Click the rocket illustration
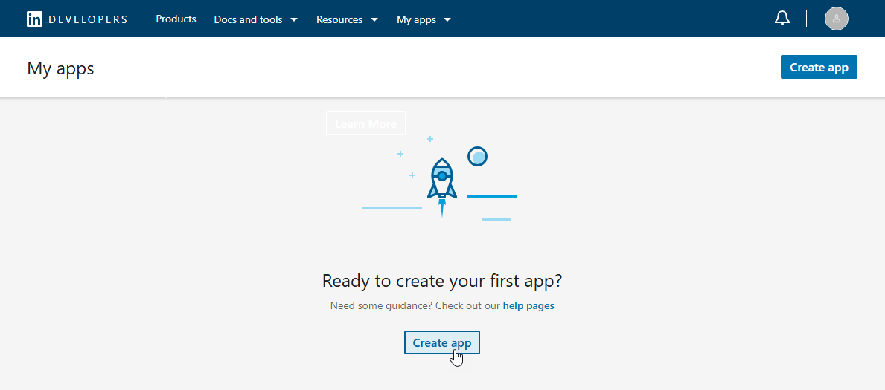 pyautogui.click(x=441, y=183)
